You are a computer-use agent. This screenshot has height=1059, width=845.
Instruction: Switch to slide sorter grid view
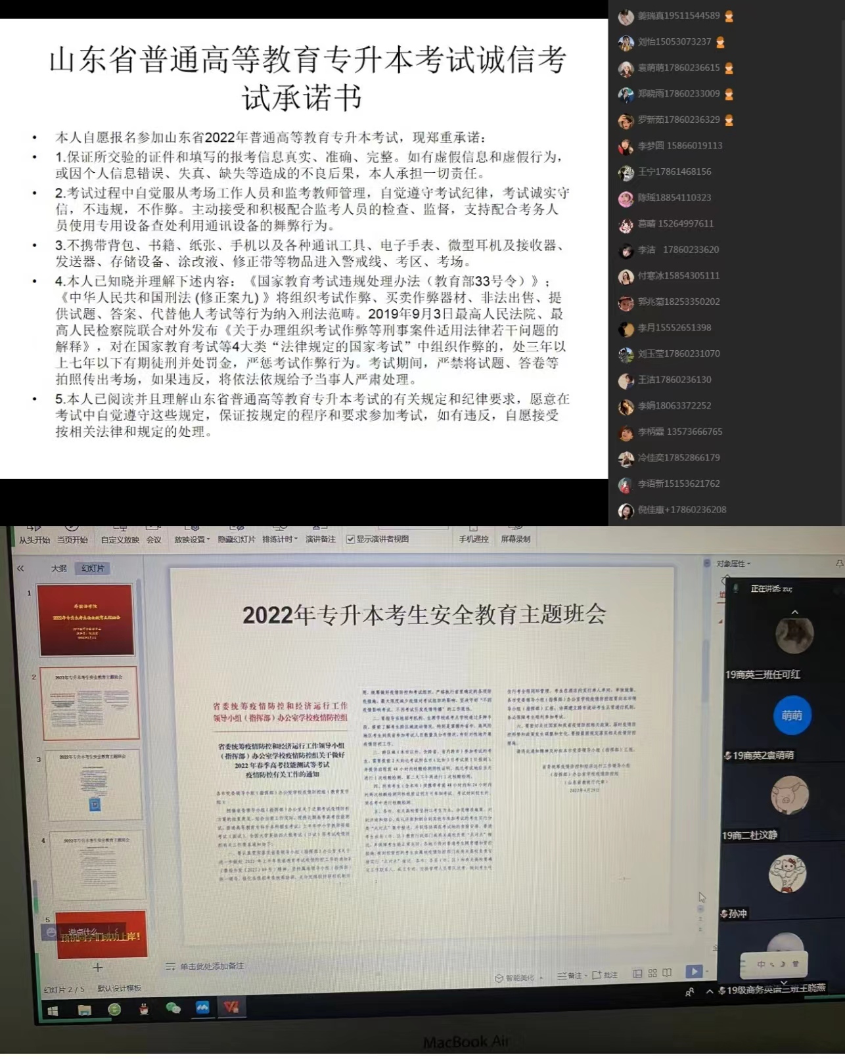[652, 973]
